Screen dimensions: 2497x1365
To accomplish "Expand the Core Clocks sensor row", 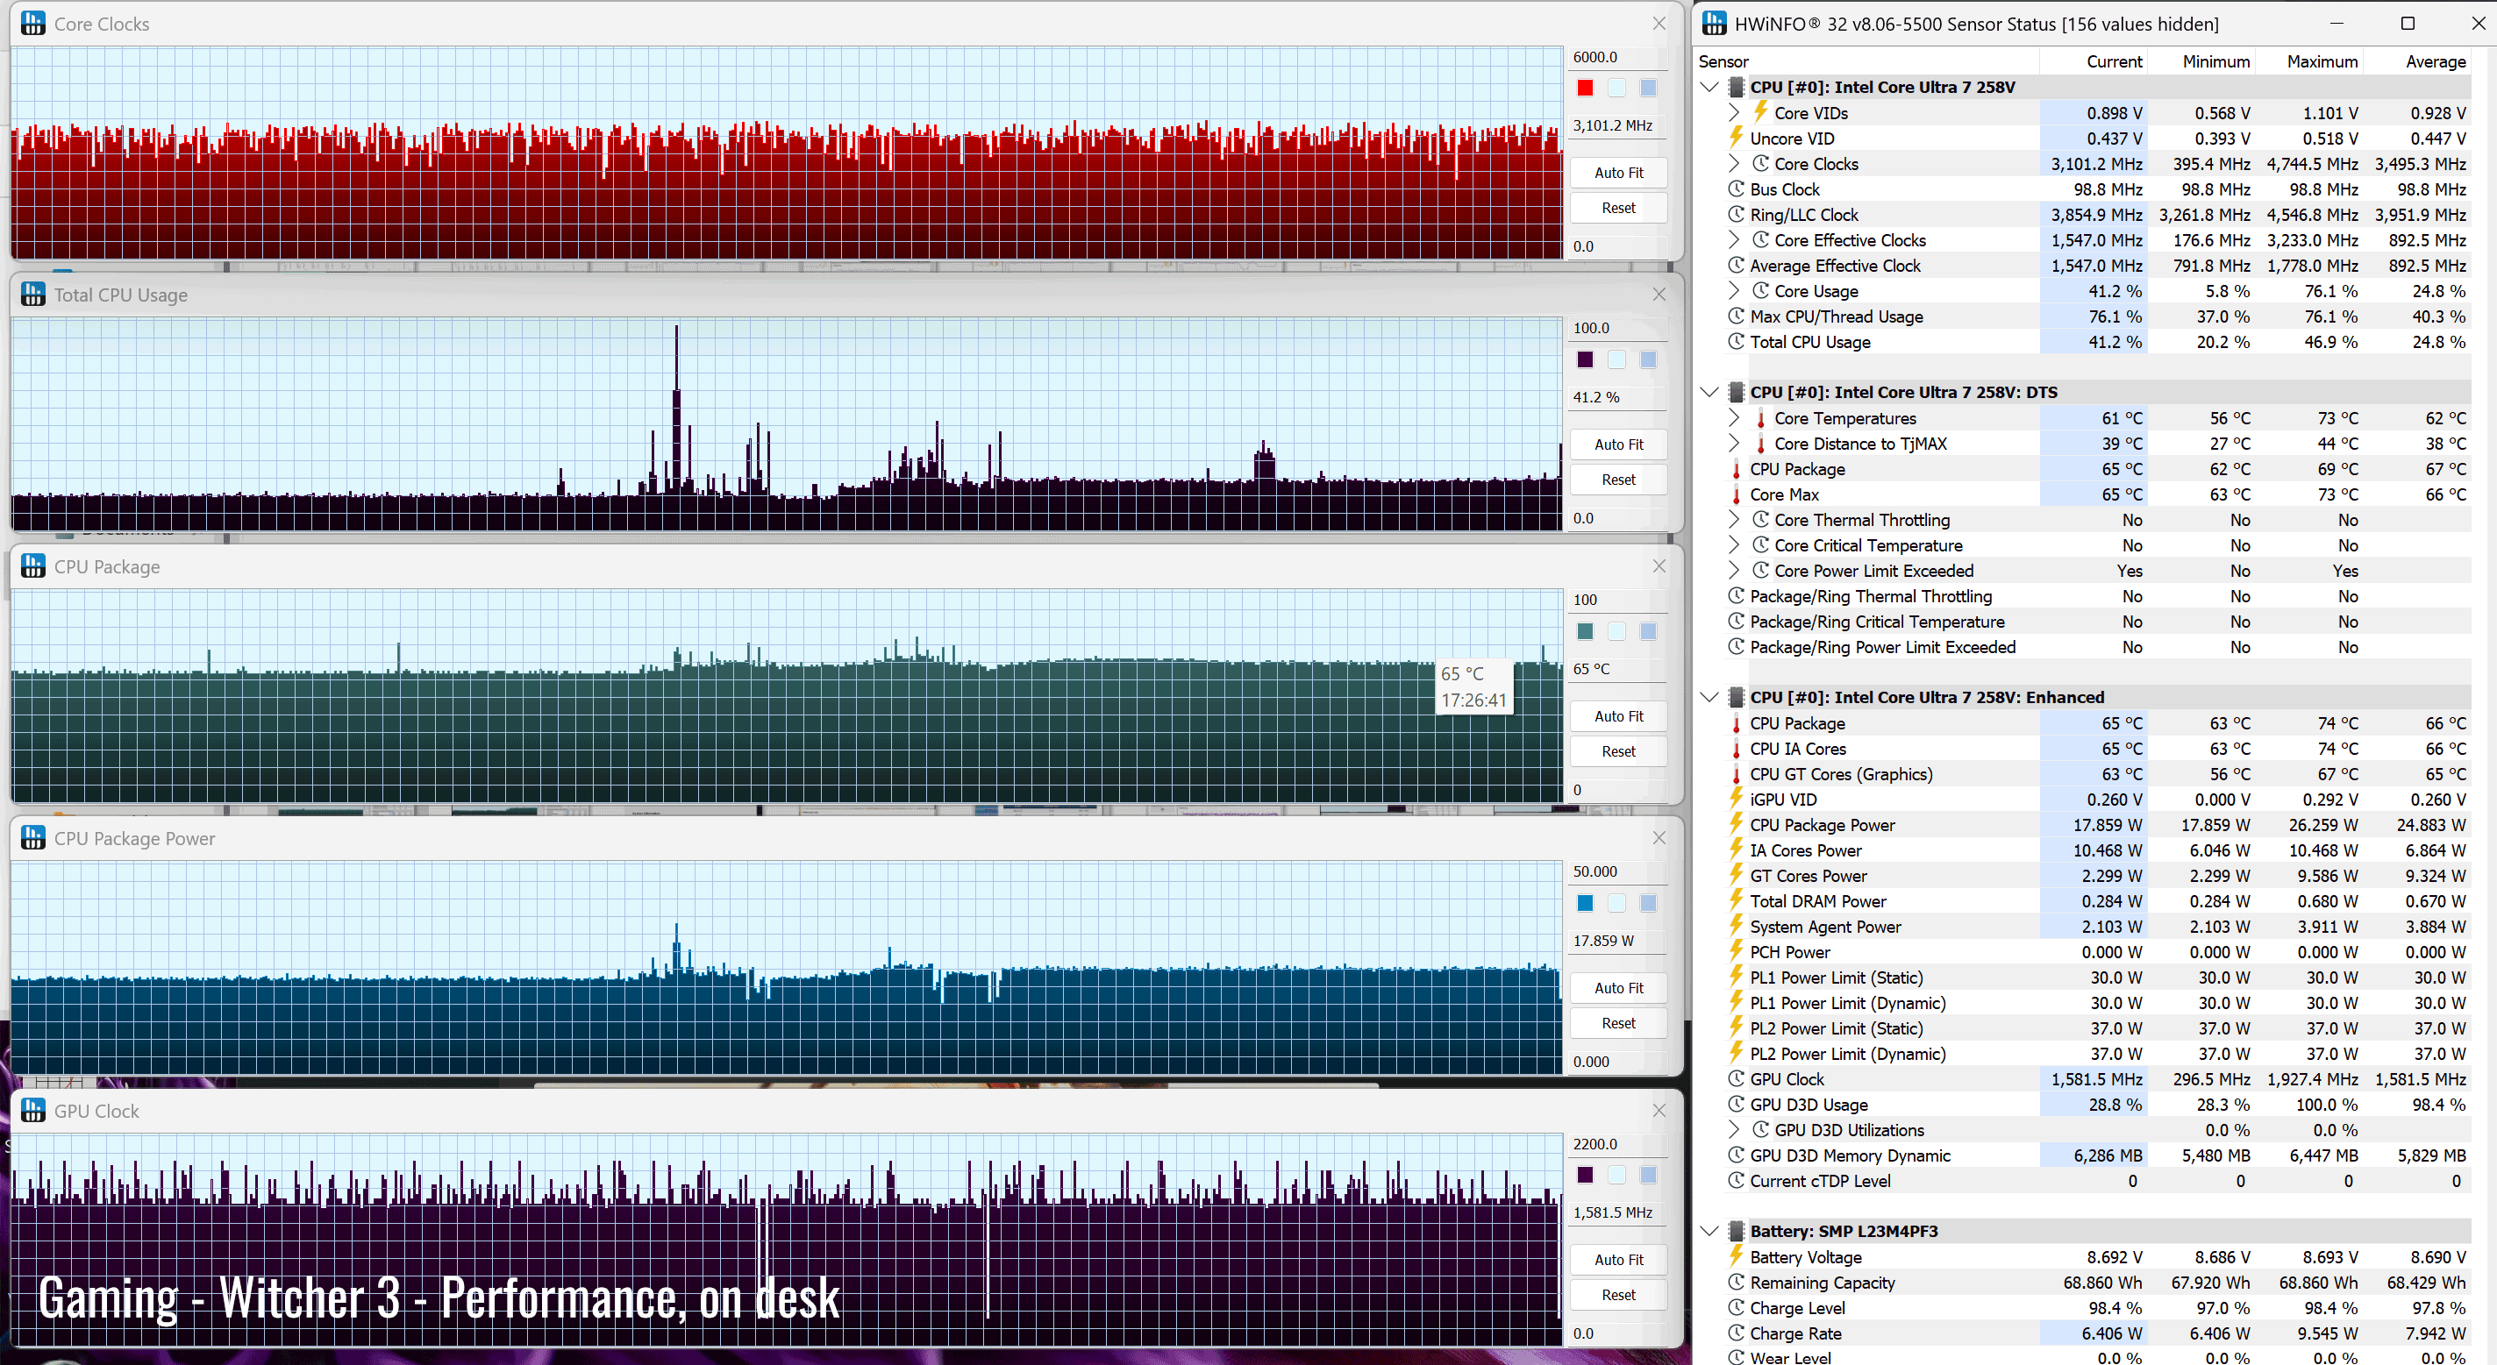I will (x=1734, y=164).
